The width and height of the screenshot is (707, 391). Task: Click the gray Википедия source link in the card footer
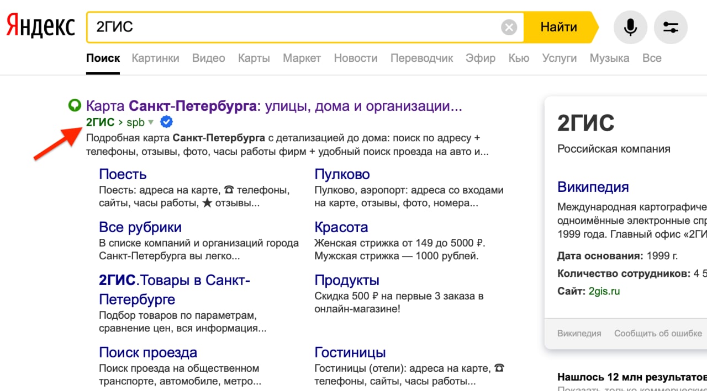click(579, 333)
